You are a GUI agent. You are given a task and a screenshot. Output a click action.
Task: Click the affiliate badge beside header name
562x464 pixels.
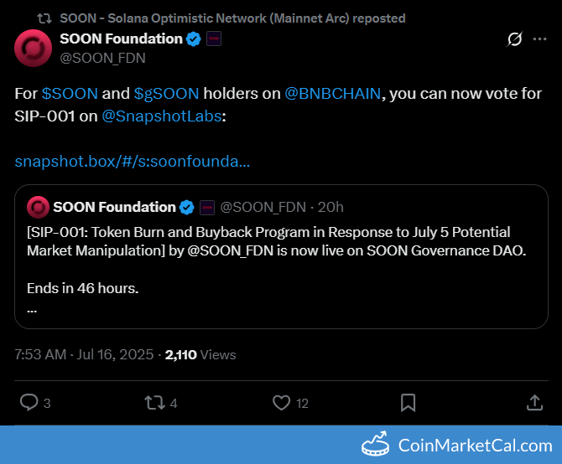[x=214, y=39]
